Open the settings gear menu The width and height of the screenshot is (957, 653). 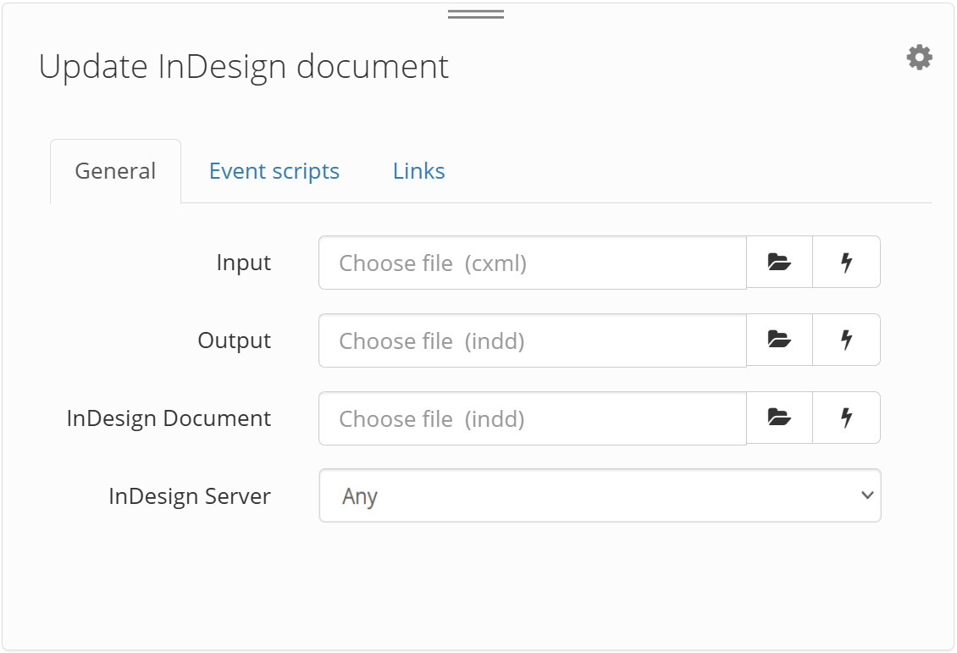(x=919, y=57)
